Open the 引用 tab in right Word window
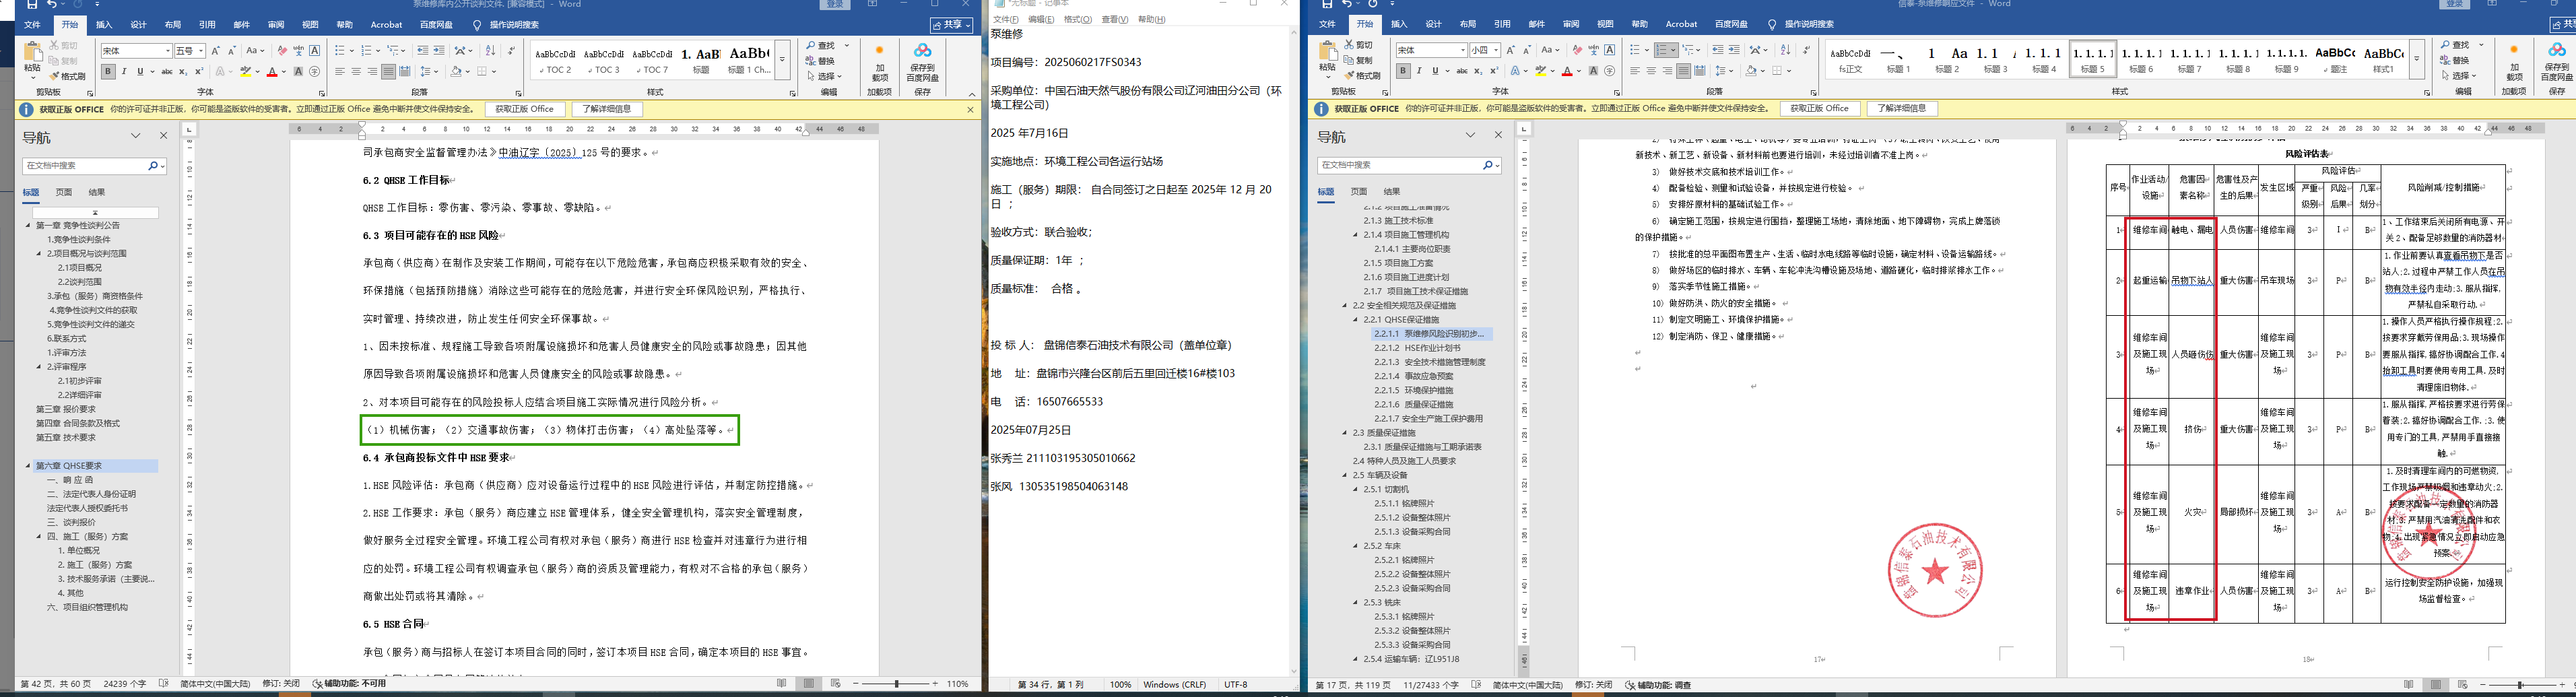This screenshot has width=2576, height=697. (x=1502, y=24)
